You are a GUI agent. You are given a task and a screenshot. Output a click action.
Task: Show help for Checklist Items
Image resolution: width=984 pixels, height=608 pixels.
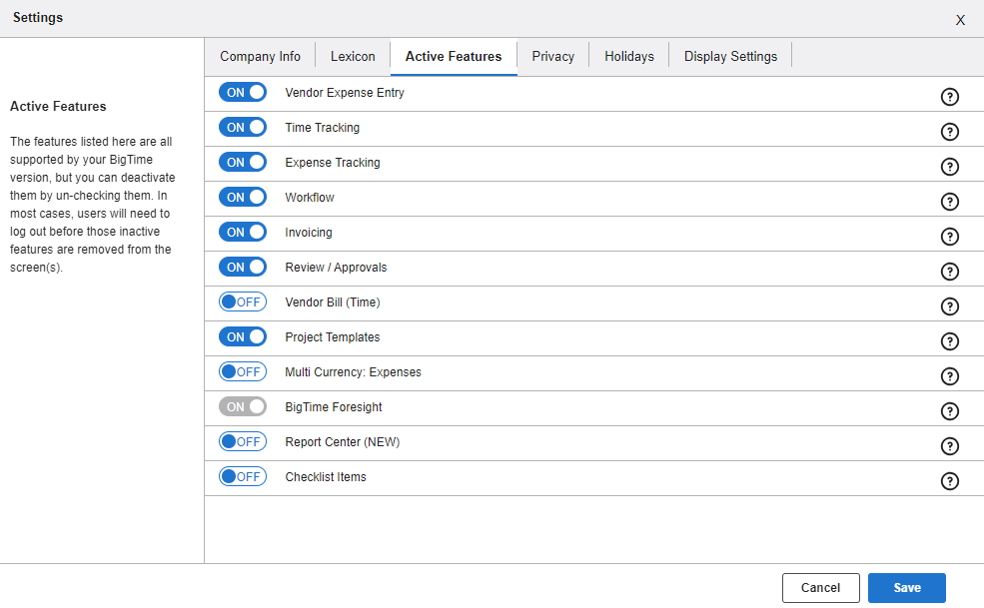click(x=950, y=481)
